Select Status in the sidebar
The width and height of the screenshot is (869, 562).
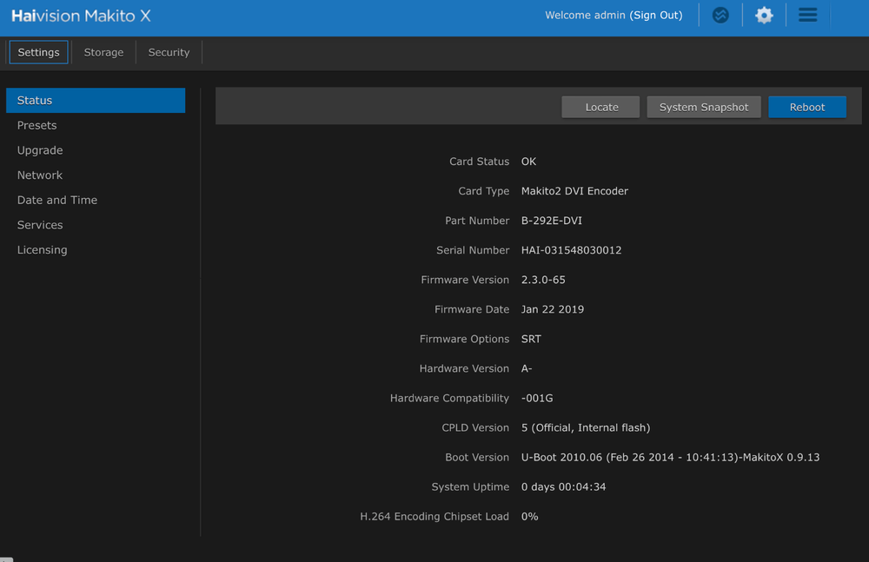(96, 101)
